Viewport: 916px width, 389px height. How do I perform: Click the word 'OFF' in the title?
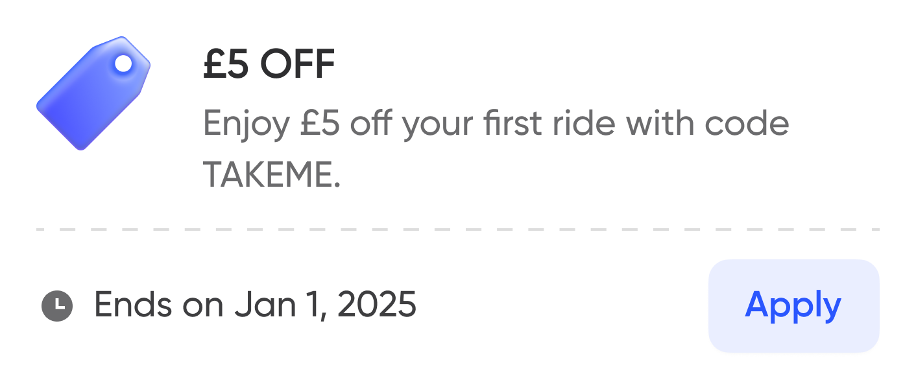click(x=297, y=65)
